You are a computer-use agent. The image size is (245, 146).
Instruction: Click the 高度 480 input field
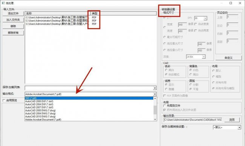[182, 31]
